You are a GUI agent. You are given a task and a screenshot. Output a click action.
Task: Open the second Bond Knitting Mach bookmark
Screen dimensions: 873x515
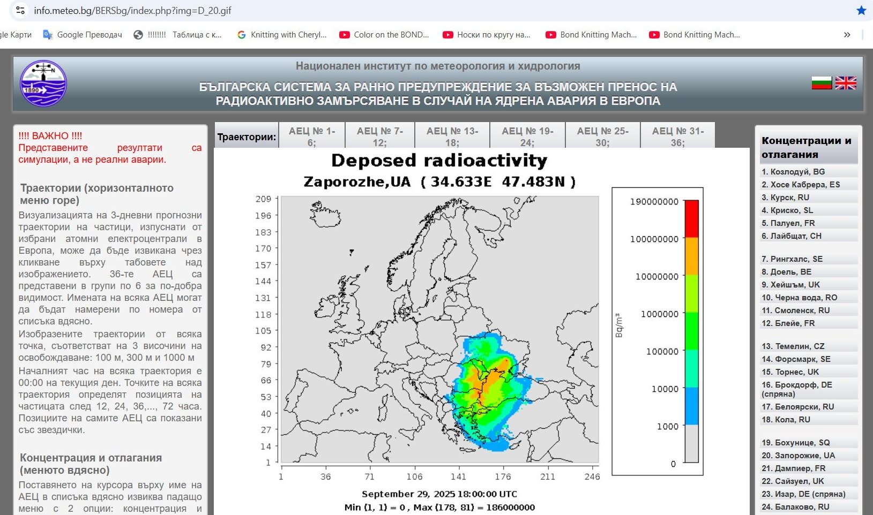click(x=695, y=35)
